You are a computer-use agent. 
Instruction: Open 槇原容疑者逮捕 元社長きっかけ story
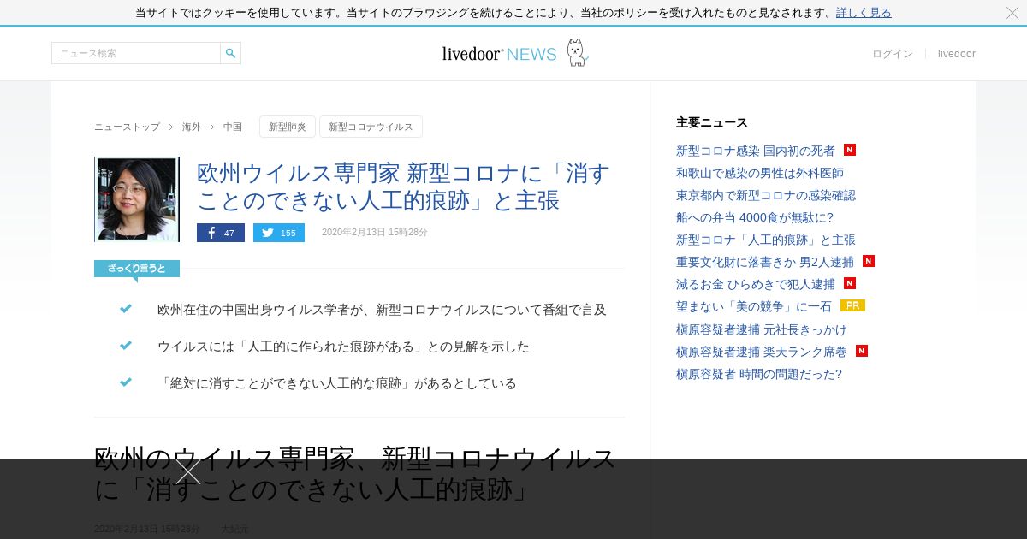(x=762, y=329)
